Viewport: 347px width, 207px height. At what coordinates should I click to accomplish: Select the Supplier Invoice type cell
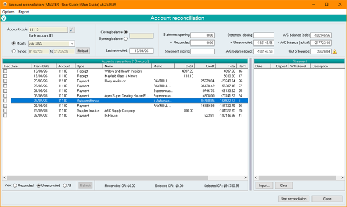pyautogui.click(x=88, y=110)
